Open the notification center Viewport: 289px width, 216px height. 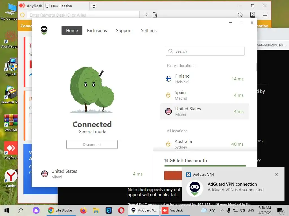click(280, 211)
